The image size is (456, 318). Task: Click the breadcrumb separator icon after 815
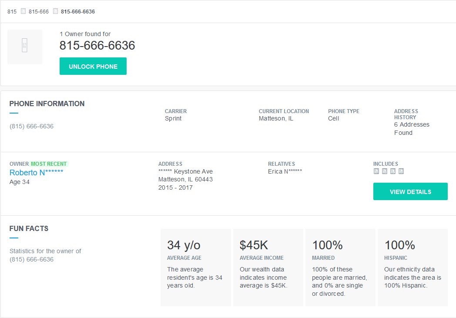click(23, 11)
